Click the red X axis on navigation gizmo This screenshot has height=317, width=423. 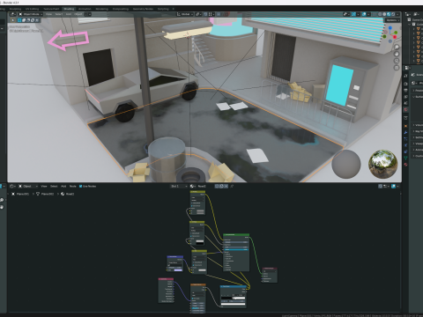coord(395,37)
